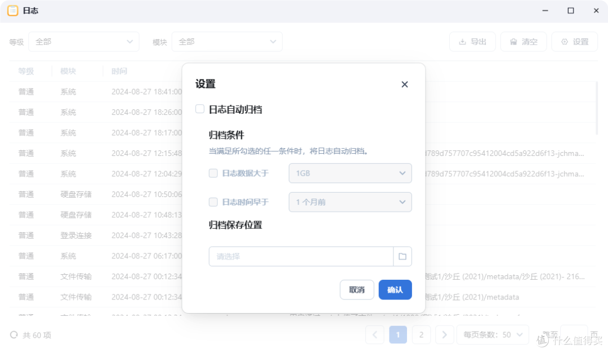Expand the 1个月前 time dropdown
This screenshot has height=353, width=608.
pyautogui.click(x=350, y=202)
